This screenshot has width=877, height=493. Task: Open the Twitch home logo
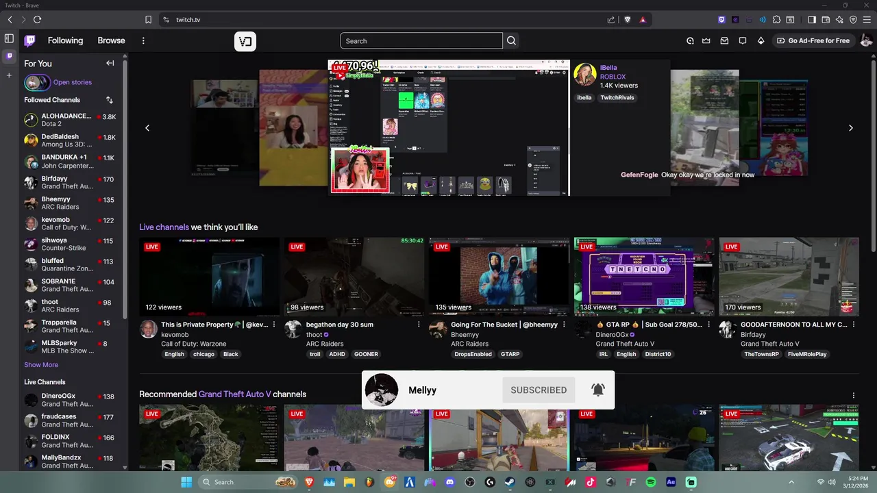pos(29,40)
